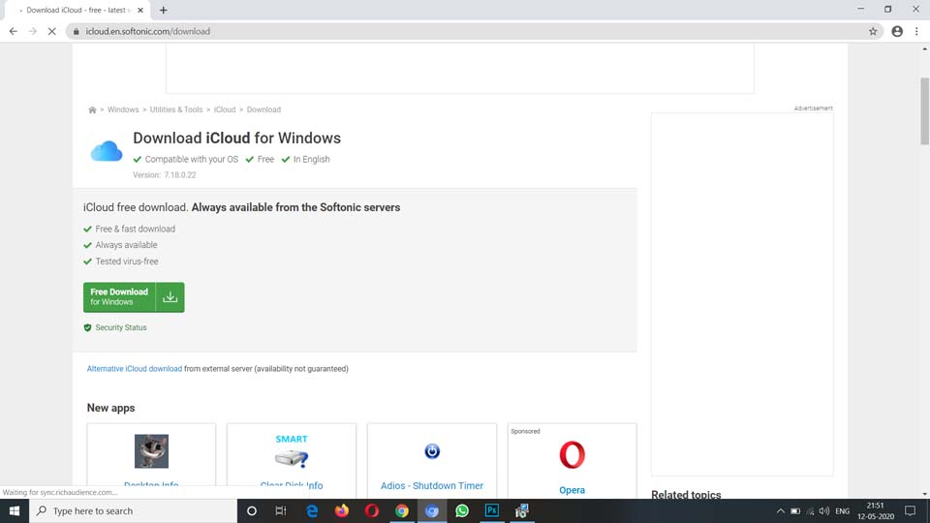The image size is (930, 523).
Task: Open the iCloud breadcrumb link
Action: tap(225, 109)
